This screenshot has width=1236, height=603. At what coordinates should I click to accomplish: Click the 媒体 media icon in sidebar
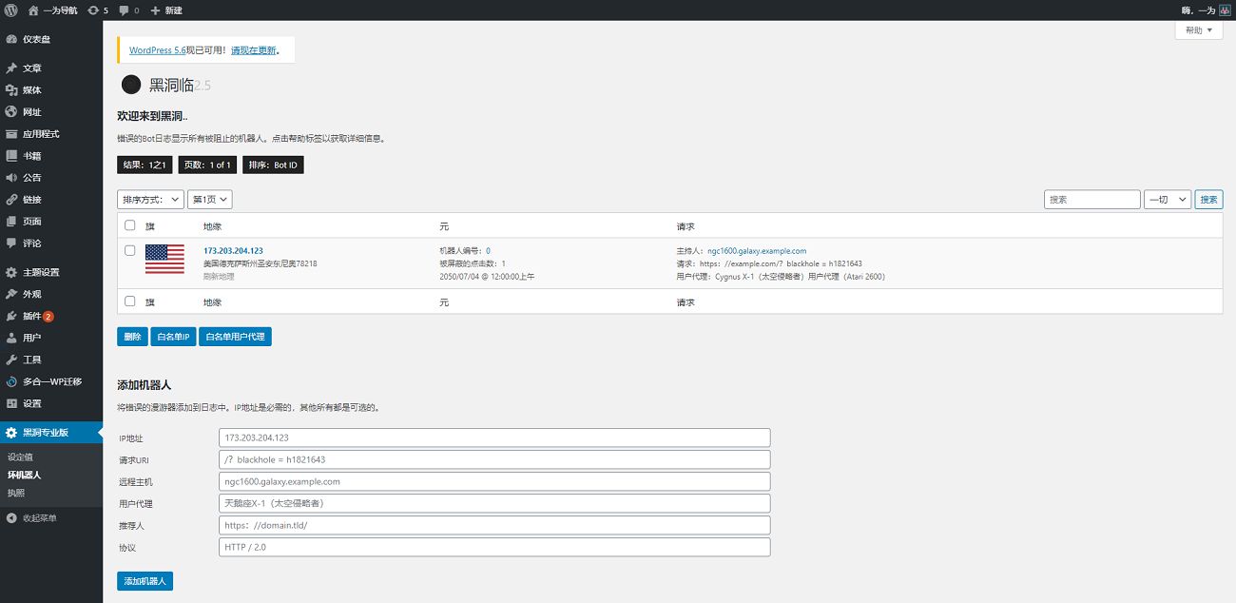coord(11,90)
